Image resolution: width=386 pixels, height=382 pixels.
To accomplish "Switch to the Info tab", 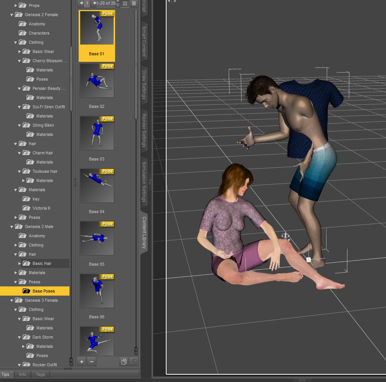I will click(22, 374).
